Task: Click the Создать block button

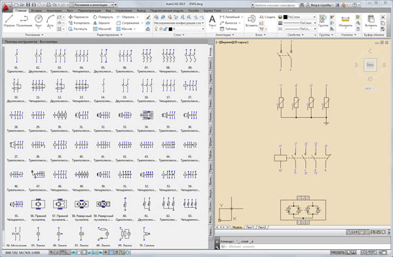Action: pyautogui.click(x=267, y=17)
